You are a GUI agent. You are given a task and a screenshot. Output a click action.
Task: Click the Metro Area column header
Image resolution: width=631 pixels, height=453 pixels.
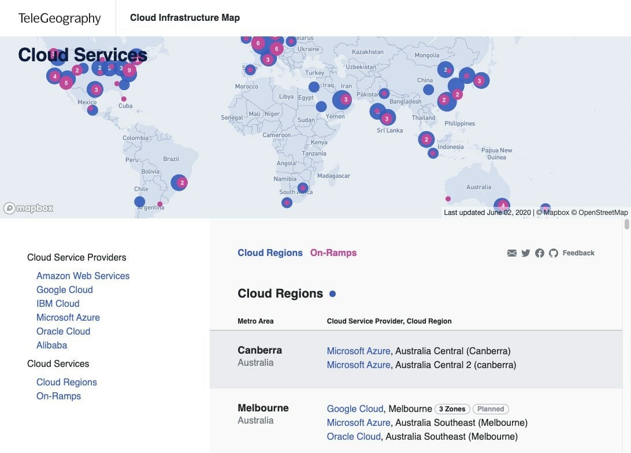[x=255, y=321]
